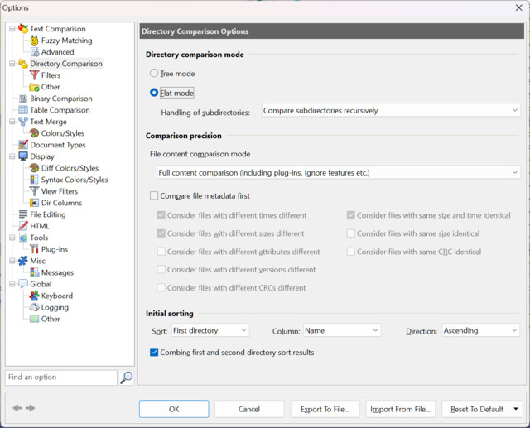Uncheck Combine first and second directory sort results
Viewport: 530px width, 428px height.
pyautogui.click(x=154, y=353)
